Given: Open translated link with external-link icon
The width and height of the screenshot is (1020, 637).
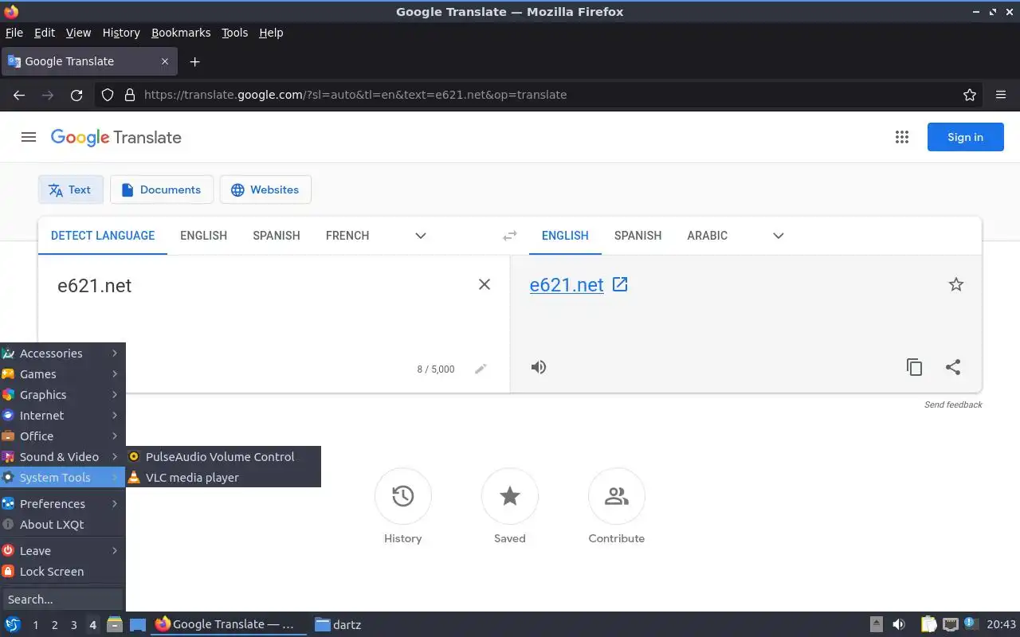Looking at the screenshot, I should point(620,284).
